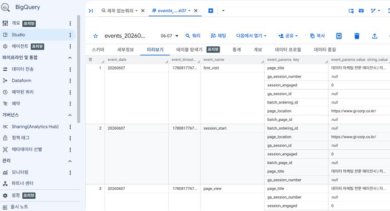
Task: Open dropdown on 제목 없는쿼리 tab
Action: click(x=136, y=11)
